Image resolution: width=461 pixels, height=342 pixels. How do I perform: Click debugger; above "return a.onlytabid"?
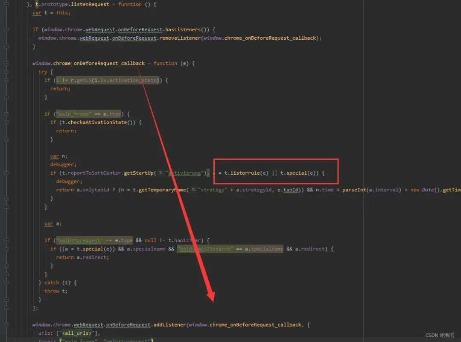pos(69,181)
